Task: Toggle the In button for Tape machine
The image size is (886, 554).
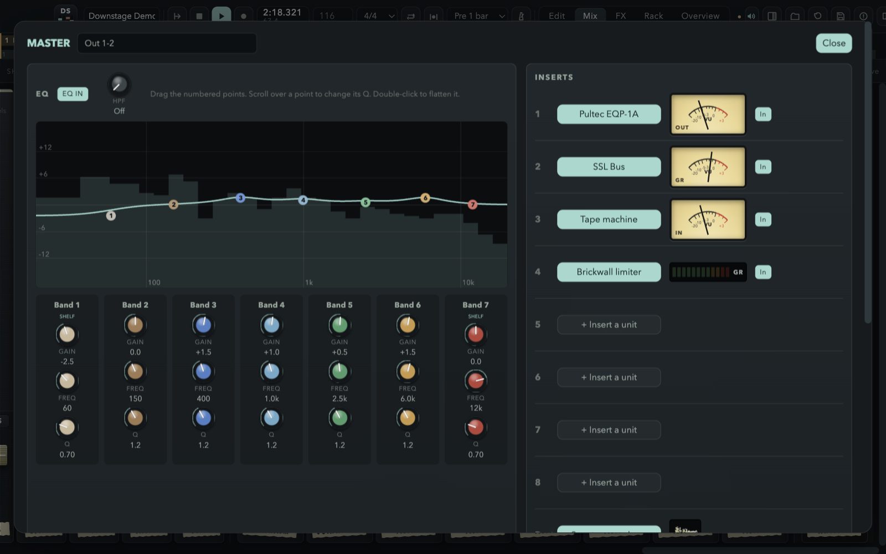Action: (763, 219)
